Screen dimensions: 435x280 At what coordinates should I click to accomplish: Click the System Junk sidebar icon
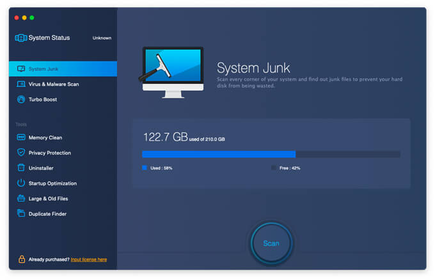pos(21,69)
